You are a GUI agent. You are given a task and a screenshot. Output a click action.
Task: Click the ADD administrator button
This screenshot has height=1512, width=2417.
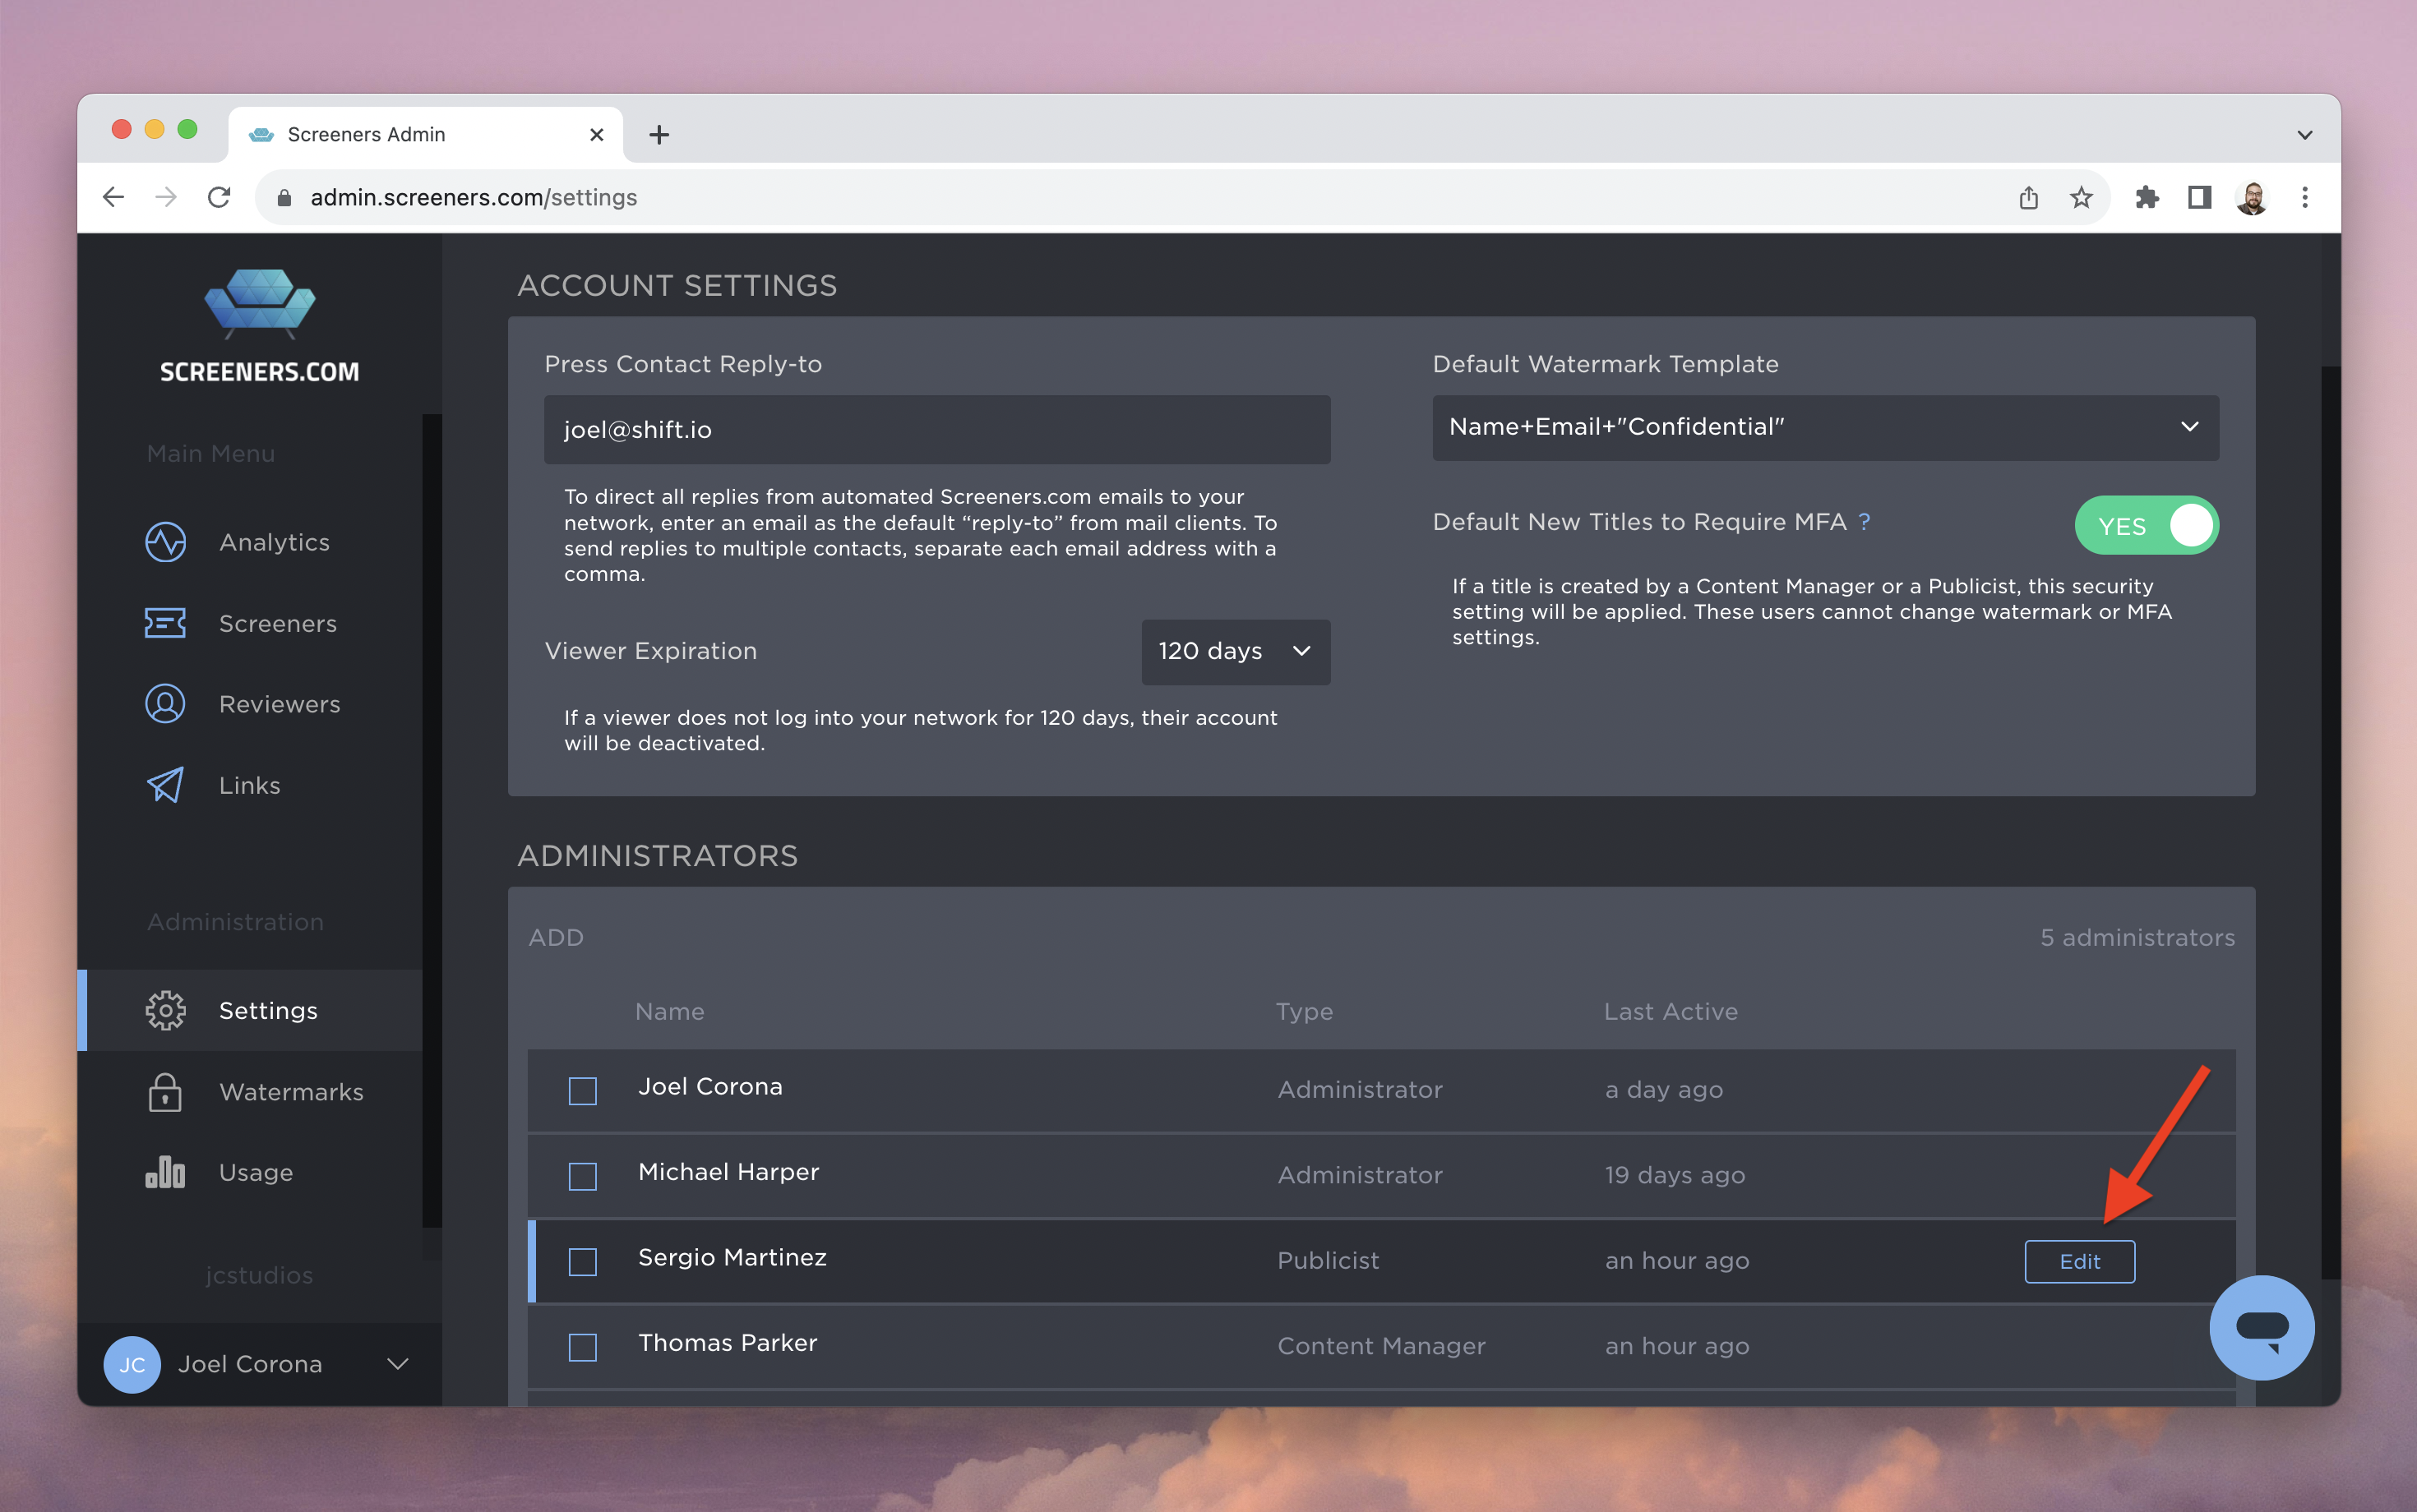point(557,937)
